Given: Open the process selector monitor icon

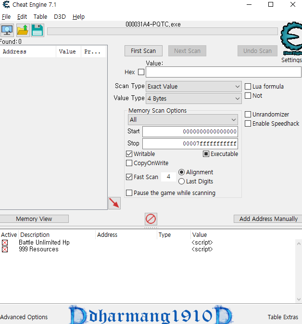Looking at the screenshot, I should coord(7,30).
